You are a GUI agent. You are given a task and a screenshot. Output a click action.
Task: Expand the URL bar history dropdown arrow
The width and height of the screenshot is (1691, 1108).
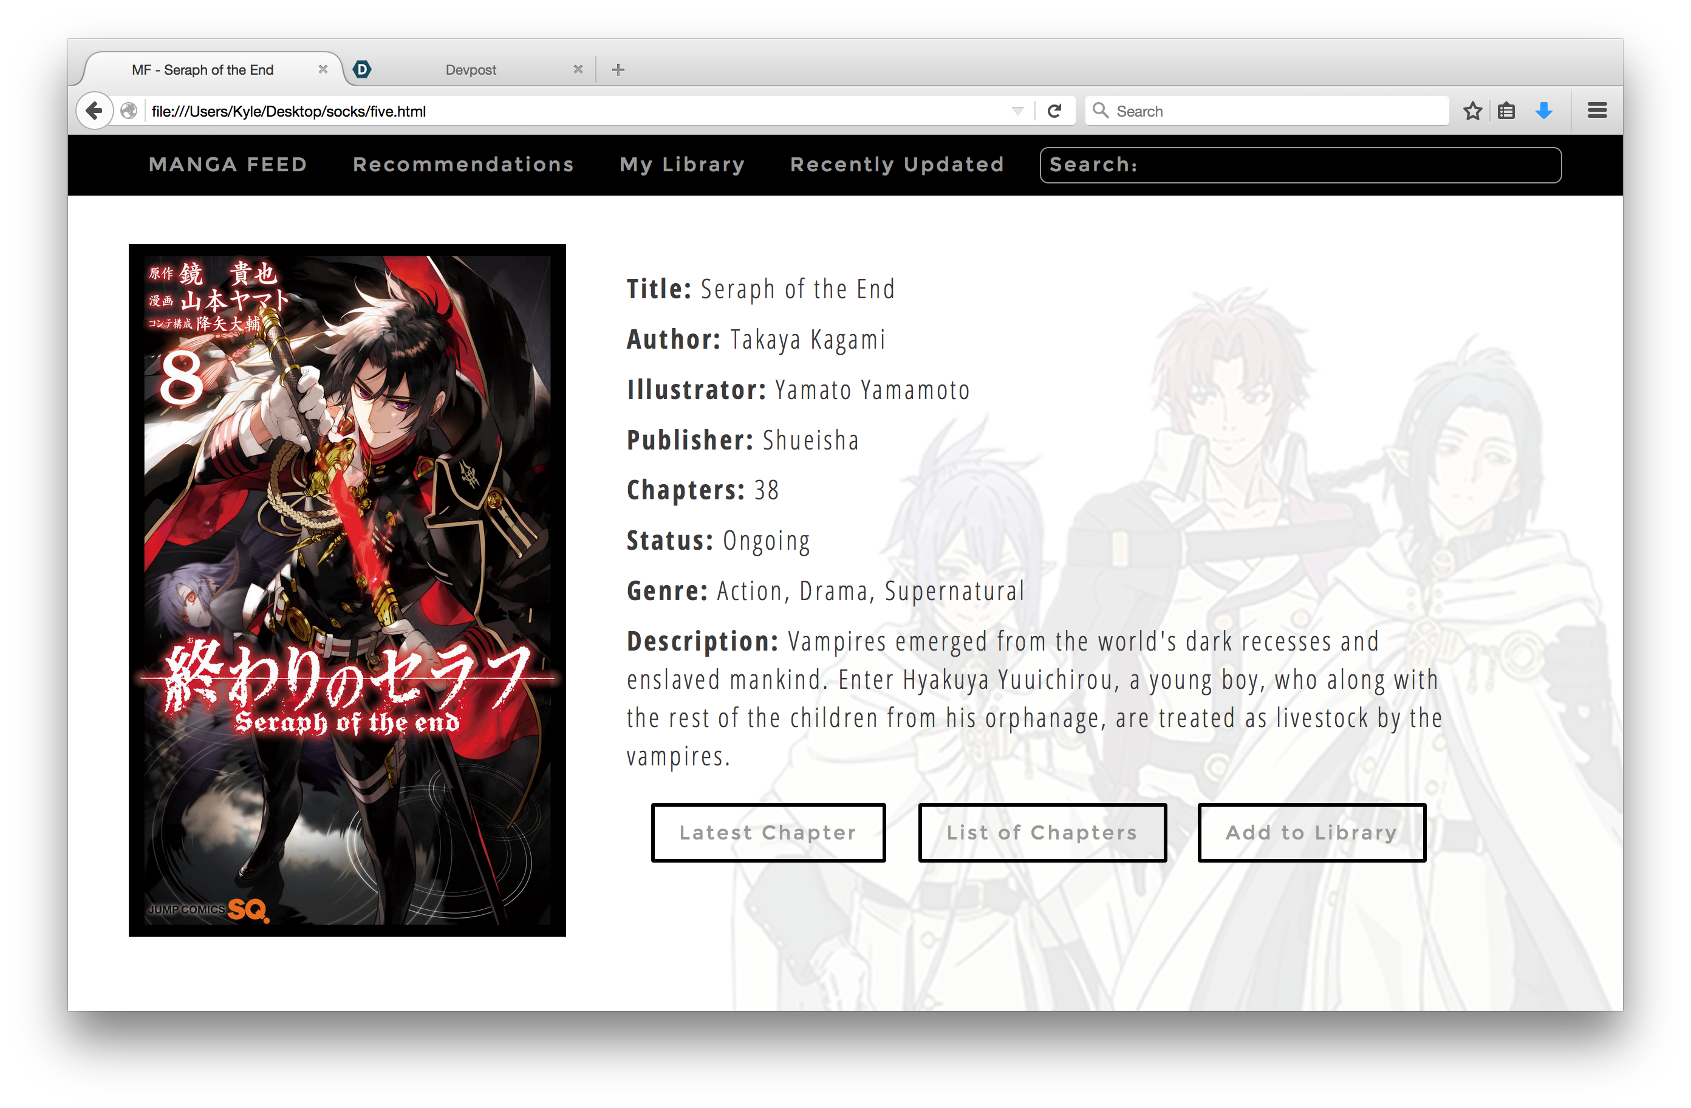pos(1017,111)
